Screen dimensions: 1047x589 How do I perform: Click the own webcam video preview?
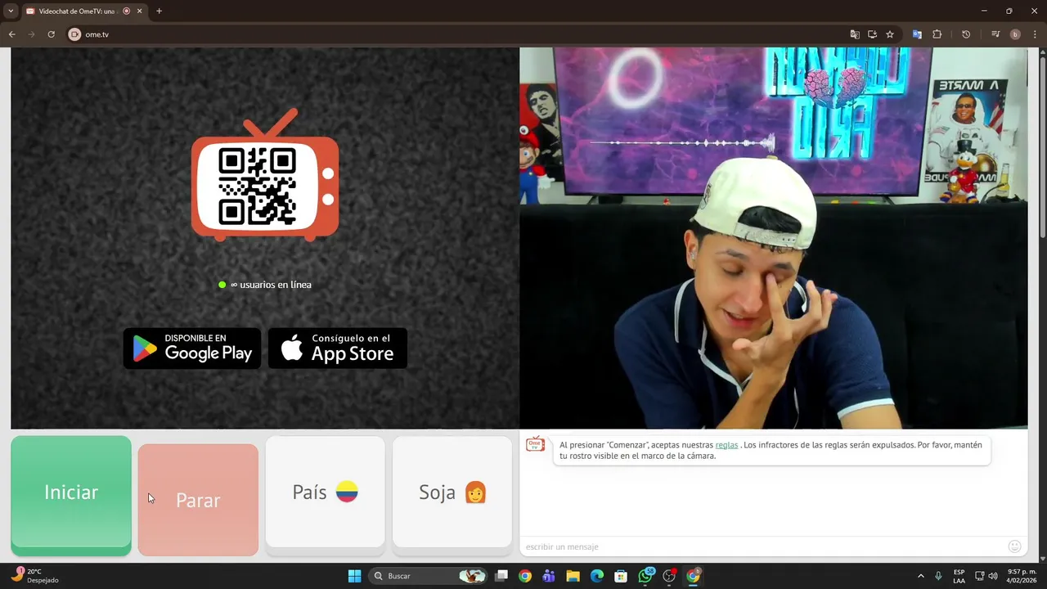click(x=774, y=237)
